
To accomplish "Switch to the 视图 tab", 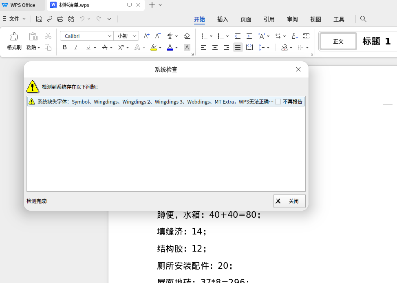I will coord(315,19).
